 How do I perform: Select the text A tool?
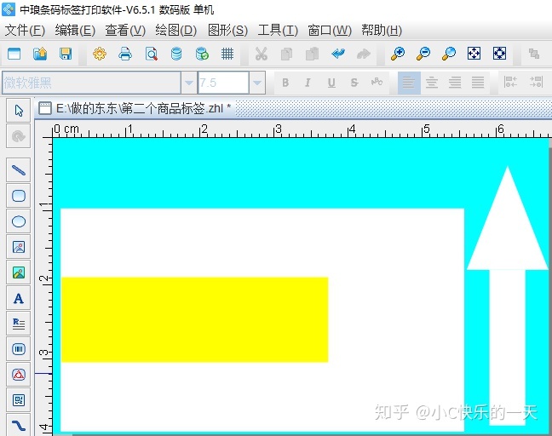click(18, 298)
